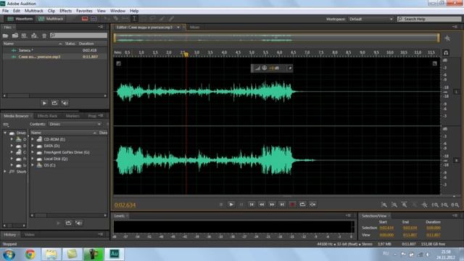Adjust the HUD amplitude gain knob

tap(264, 68)
